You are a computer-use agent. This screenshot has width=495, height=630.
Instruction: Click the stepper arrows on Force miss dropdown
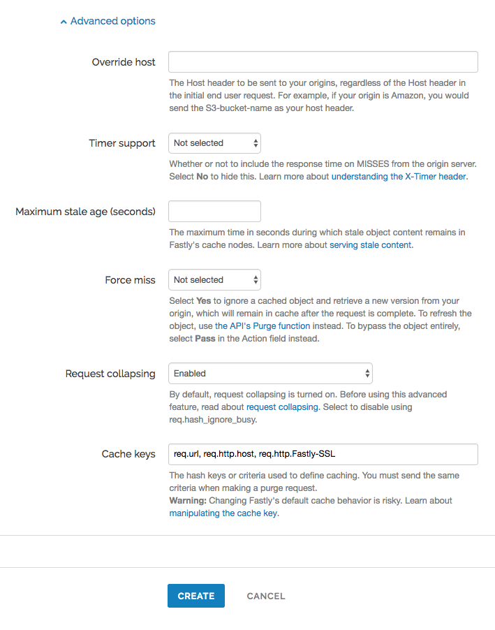click(x=254, y=279)
